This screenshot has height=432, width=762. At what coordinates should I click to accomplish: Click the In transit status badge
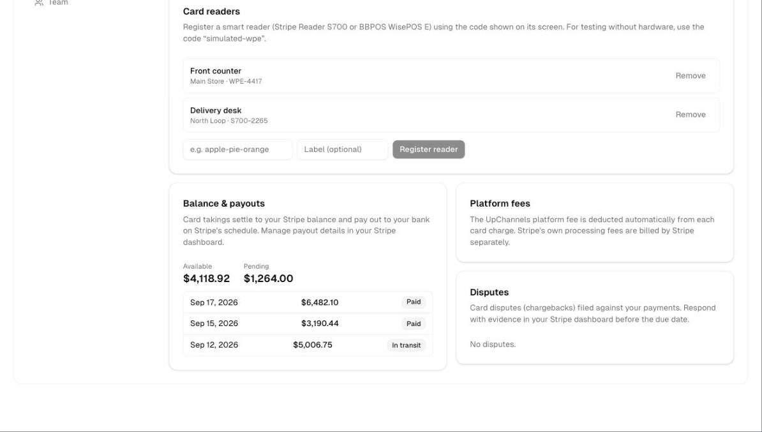coord(407,345)
